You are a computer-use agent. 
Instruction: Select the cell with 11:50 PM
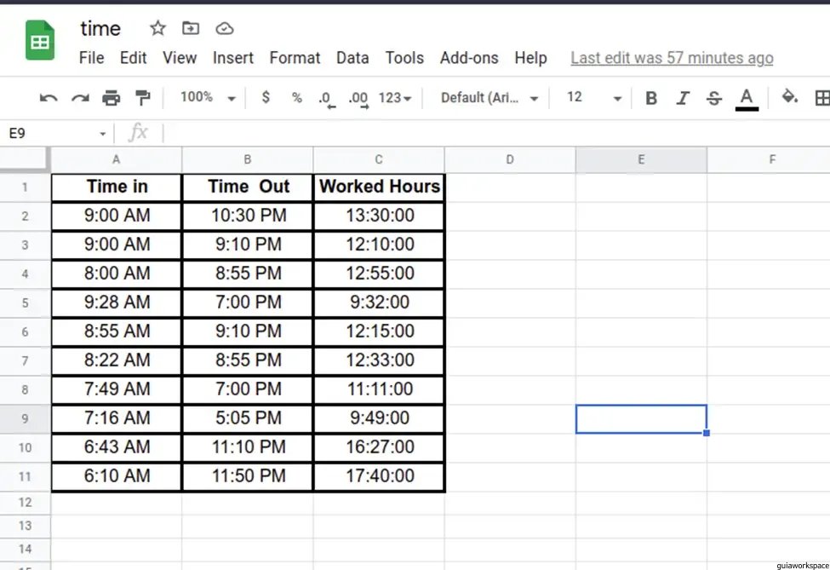point(248,475)
